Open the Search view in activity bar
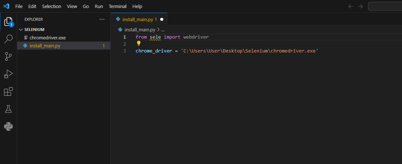 coord(8,39)
